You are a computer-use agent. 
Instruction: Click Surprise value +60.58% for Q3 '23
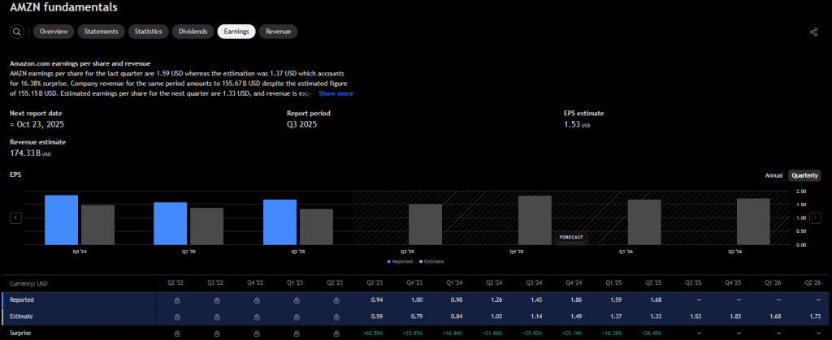(x=374, y=334)
